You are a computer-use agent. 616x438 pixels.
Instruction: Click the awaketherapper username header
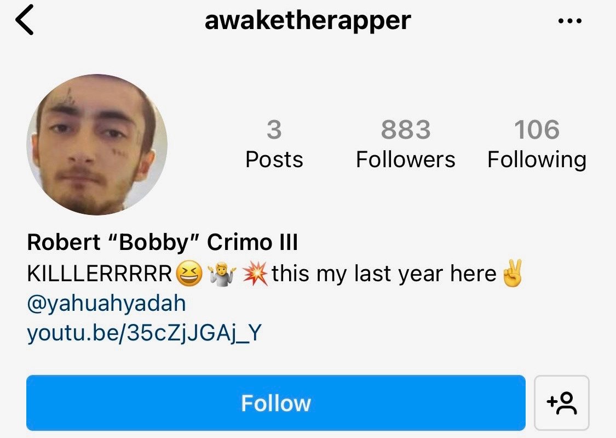pyautogui.click(x=308, y=20)
